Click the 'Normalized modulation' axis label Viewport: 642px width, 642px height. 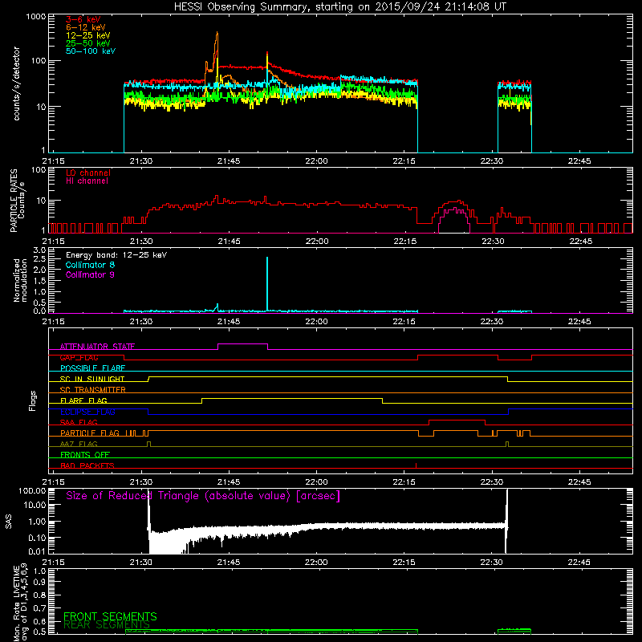pos(20,280)
